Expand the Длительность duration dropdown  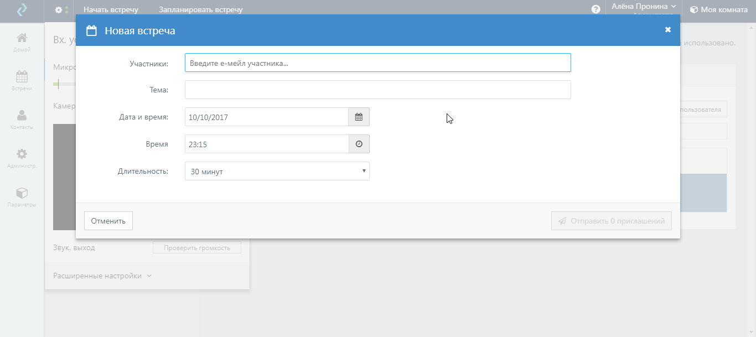coord(277,172)
